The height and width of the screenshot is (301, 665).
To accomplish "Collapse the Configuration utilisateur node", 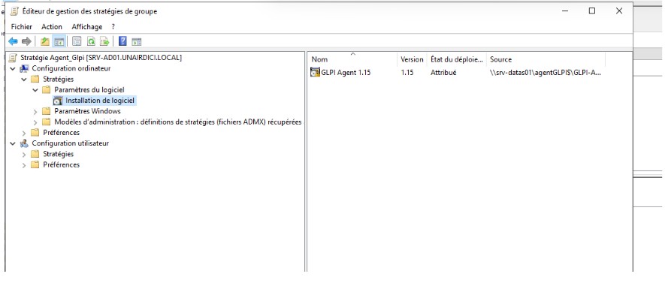I will tap(13, 143).
